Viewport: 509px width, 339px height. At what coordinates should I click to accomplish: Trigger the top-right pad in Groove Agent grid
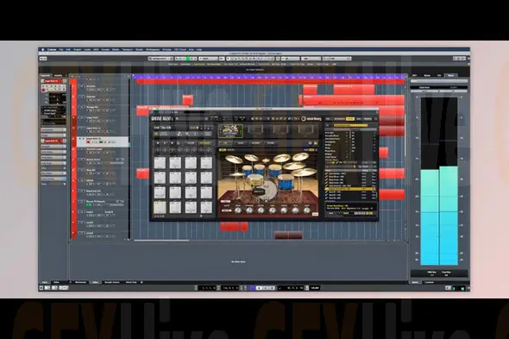tap(206, 163)
